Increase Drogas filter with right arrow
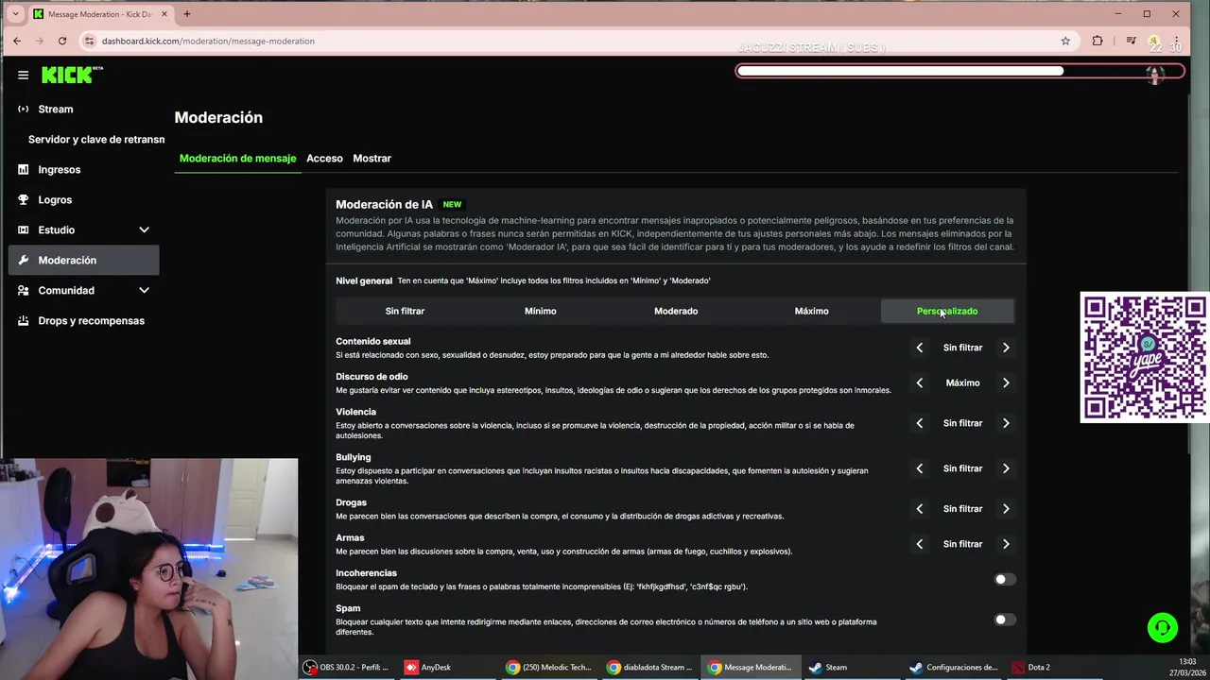1210x680 pixels. click(1006, 508)
